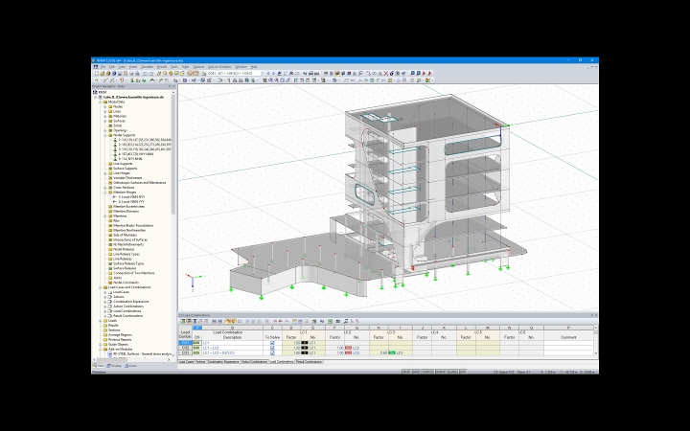The width and height of the screenshot is (690, 431).
Task: Toggle GRID in the status bar
Action: pyautogui.click(x=416, y=372)
